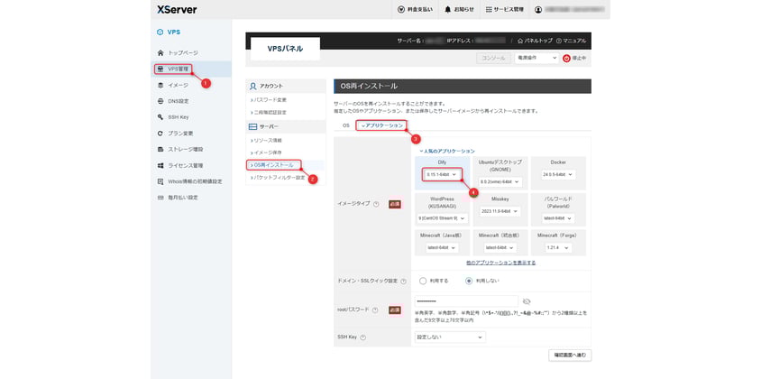
Task: Click the ストレージ増設 storage icon
Action: pos(160,149)
